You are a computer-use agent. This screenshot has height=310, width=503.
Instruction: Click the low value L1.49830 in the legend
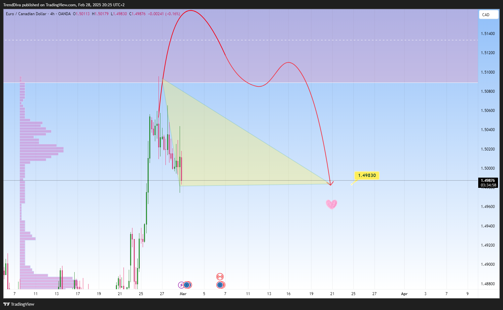(119, 14)
